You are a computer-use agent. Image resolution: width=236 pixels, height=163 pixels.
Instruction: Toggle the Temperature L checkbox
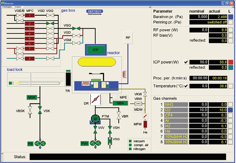231,86
